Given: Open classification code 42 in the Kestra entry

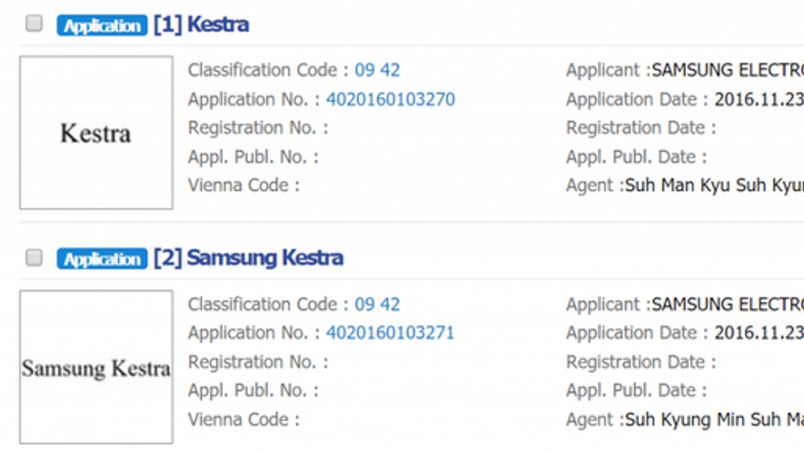Looking at the screenshot, I should [x=390, y=70].
